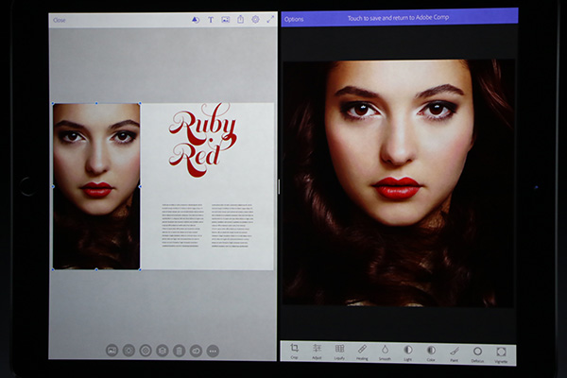Image resolution: width=567 pixels, height=378 pixels.
Task: Open the settings gear in Adobe Comp
Action: 255,19
